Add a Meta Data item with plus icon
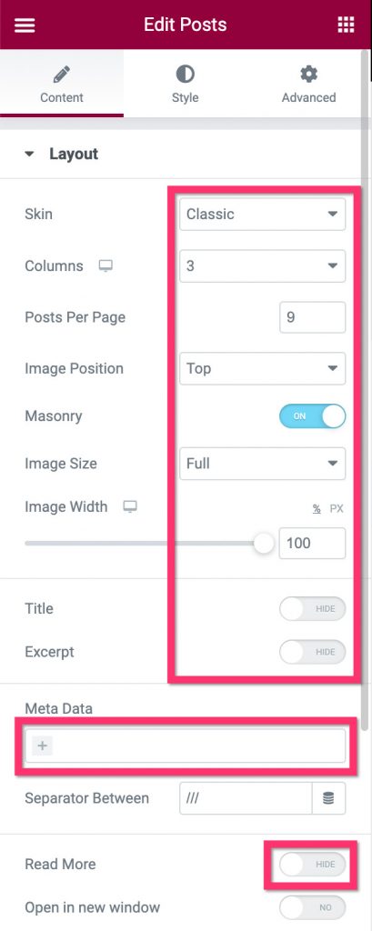This screenshot has height=931, width=372. (43, 746)
